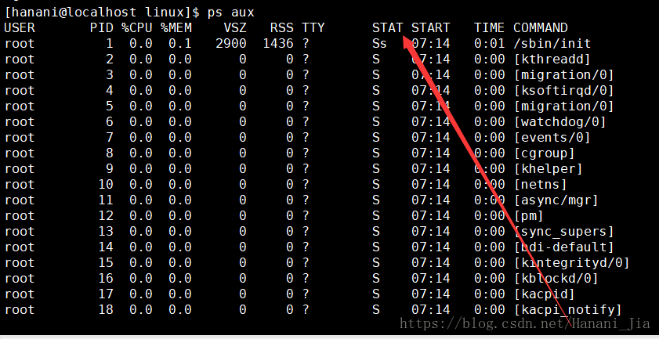The image size is (659, 339).
Task: Select the [sync_supers] process name
Action: coord(564,232)
